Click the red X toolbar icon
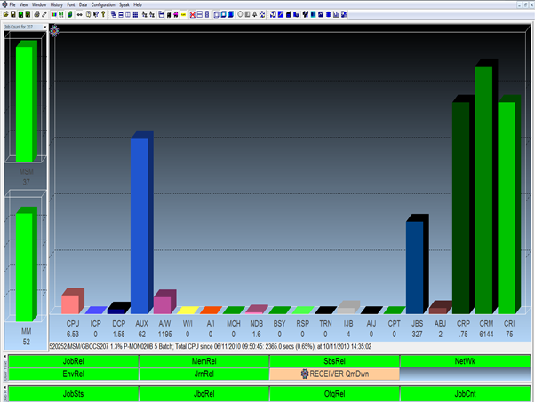This screenshot has width=535, height=402. pos(195,15)
